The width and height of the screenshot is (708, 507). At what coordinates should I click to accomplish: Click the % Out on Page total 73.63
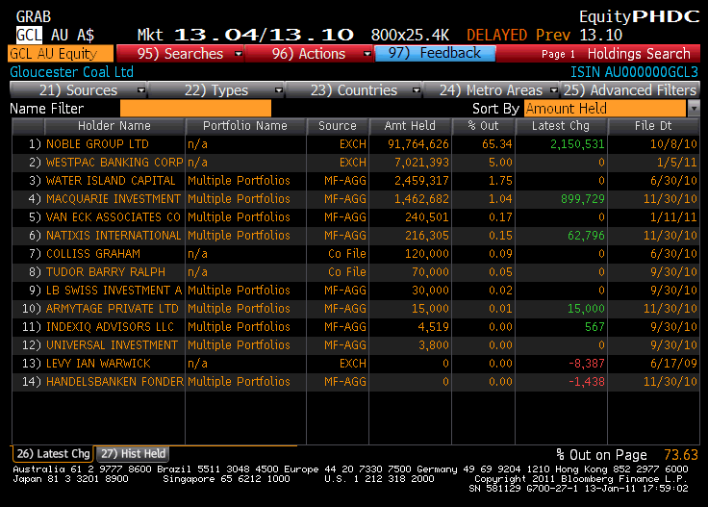(681, 455)
